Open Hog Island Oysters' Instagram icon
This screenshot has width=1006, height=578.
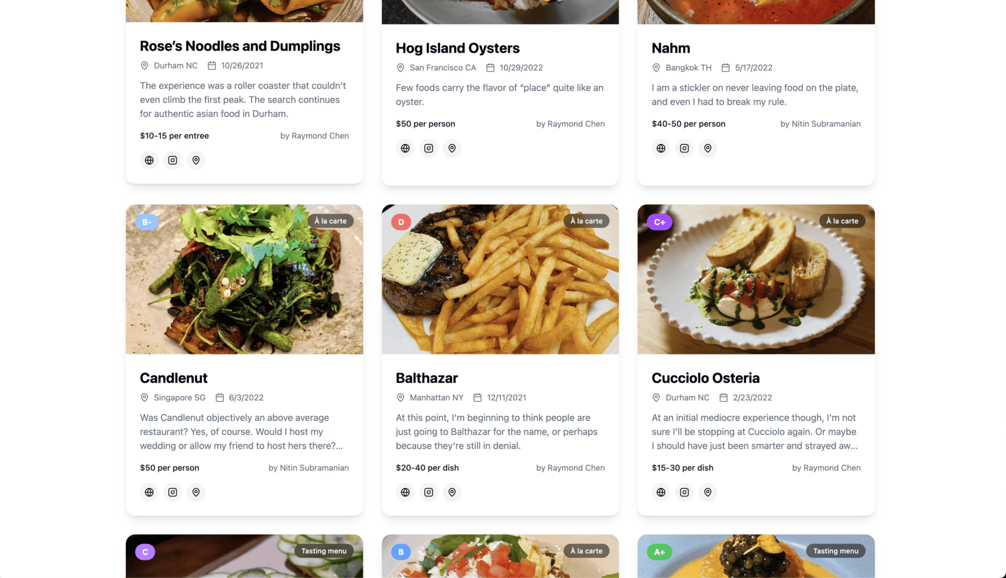[428, 148]
